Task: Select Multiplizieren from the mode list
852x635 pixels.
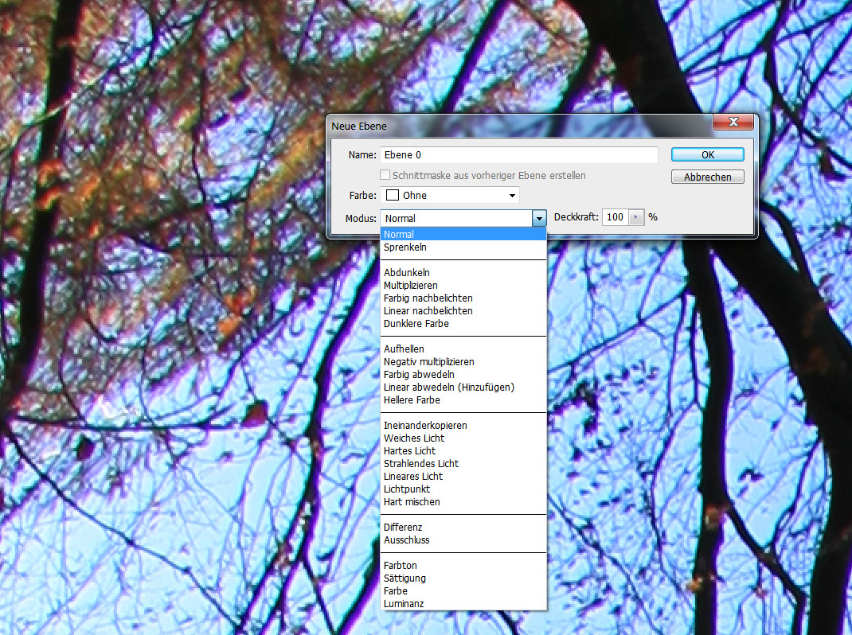Action: coord(410,286)
